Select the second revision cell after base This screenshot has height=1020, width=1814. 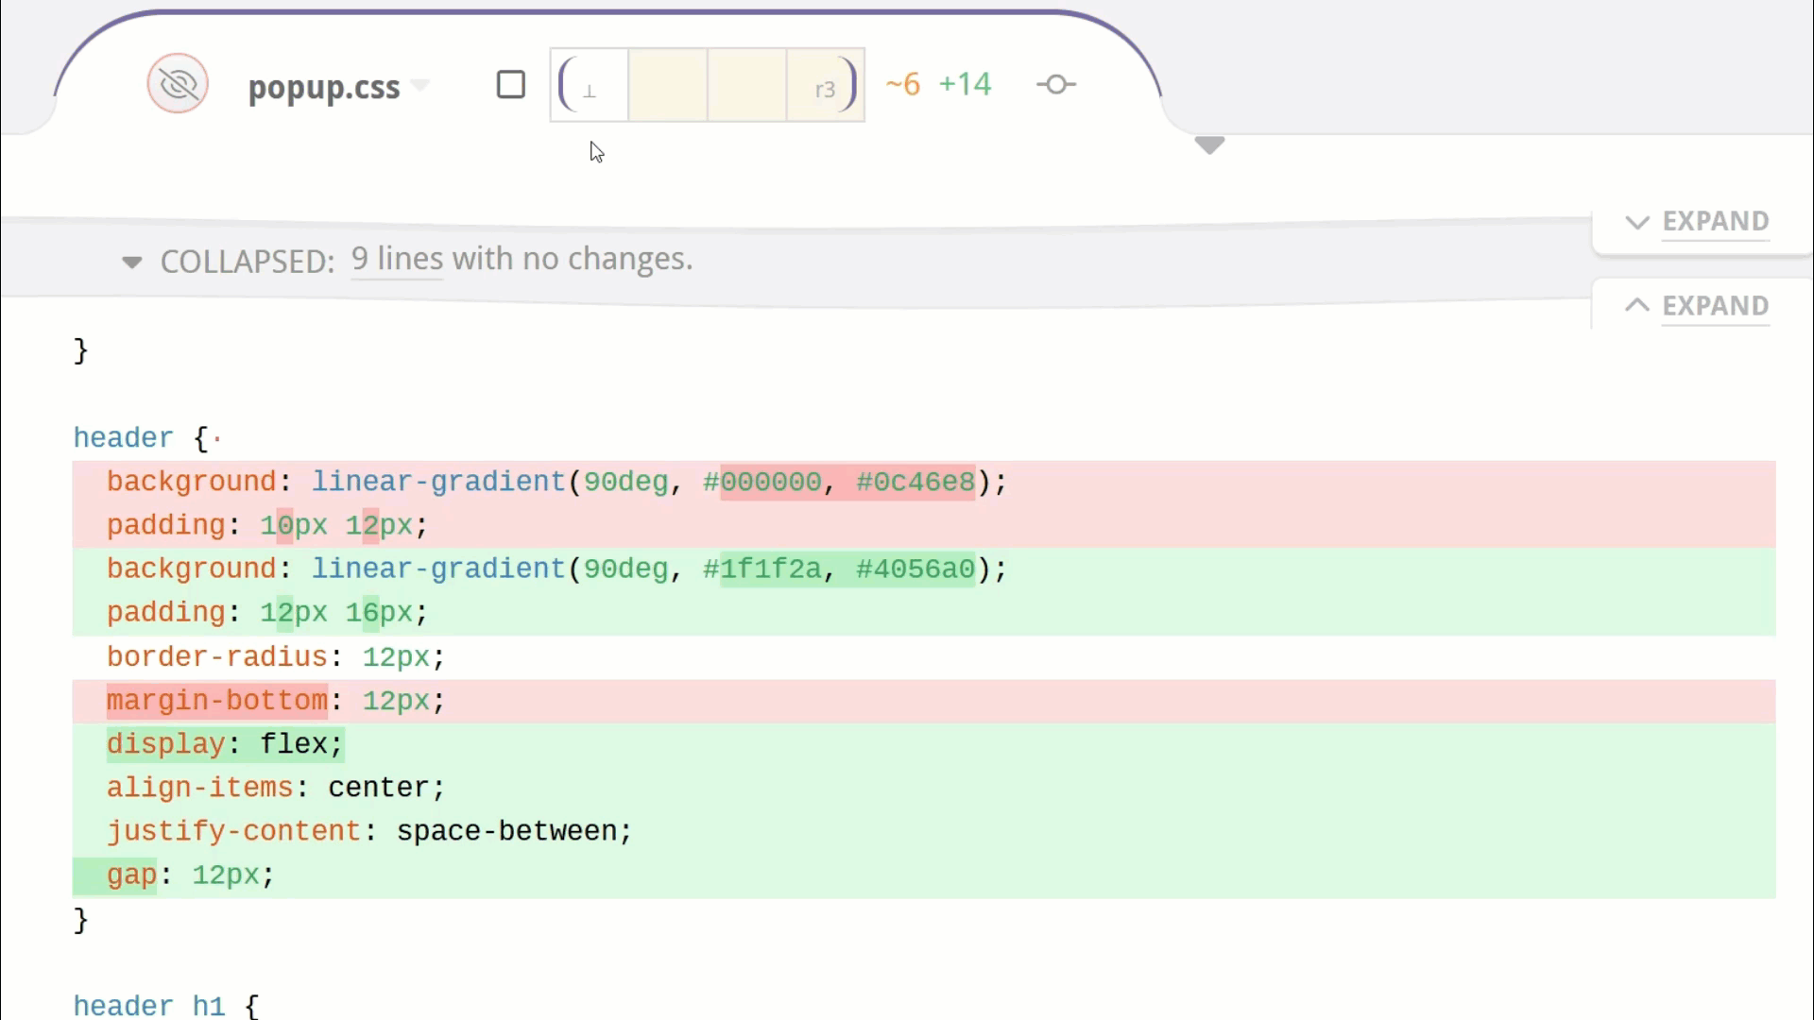[x=668, y=86]
